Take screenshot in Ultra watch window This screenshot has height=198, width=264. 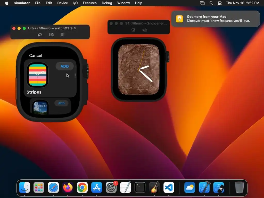pyautogui.click(x=51, y=35)
